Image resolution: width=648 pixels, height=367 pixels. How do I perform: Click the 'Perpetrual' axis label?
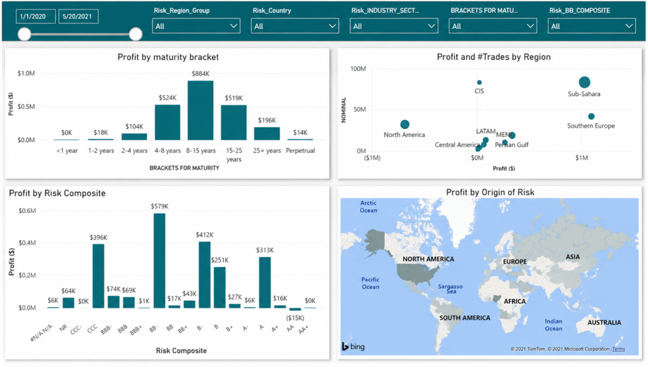(x=301, y=150)
